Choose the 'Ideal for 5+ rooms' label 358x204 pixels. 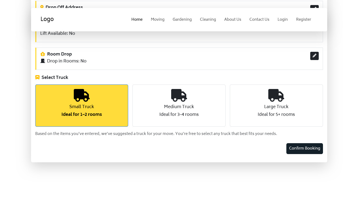click(276, 114)
